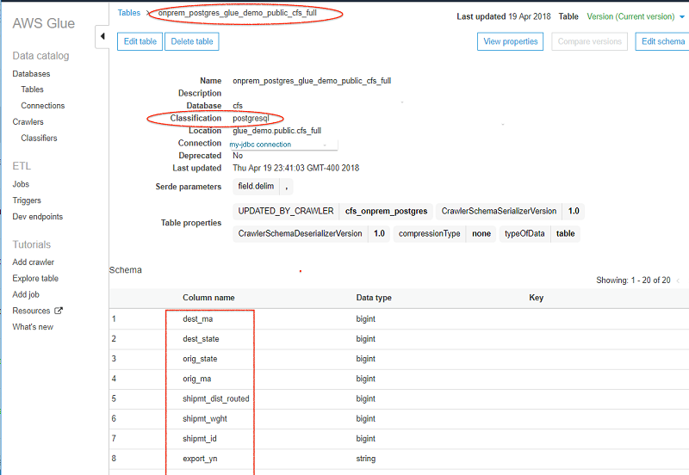Click the glue_demo.public.cfs_full location value

coord(276,131)
